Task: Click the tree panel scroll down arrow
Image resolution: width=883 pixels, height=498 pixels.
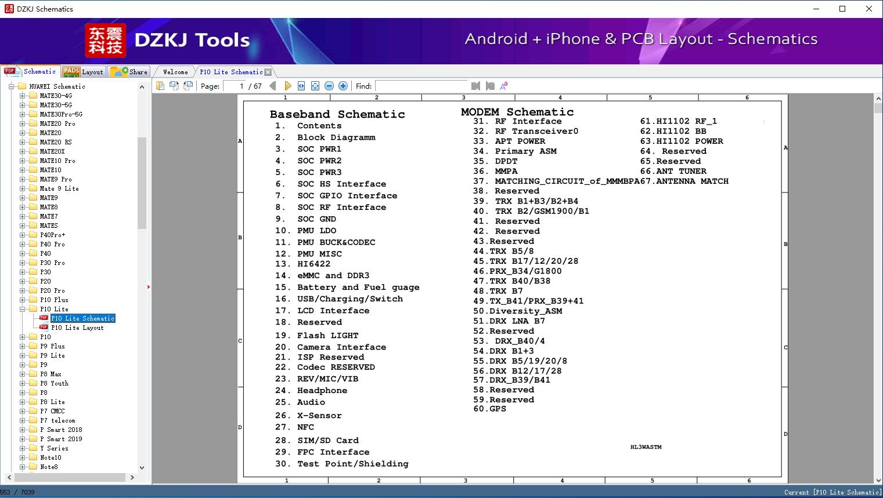Action: click(x=142, y=467)
